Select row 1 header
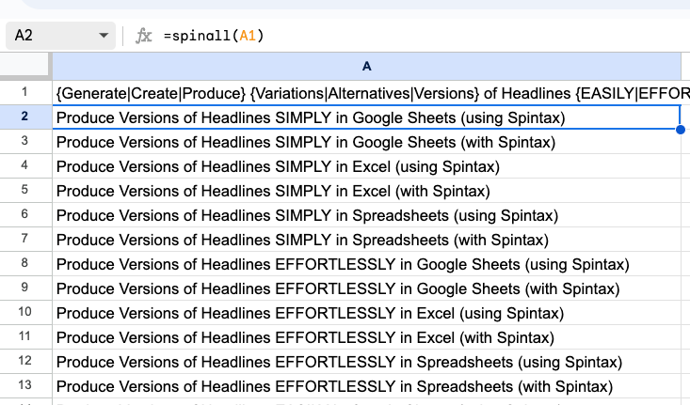 click(25, 92)
